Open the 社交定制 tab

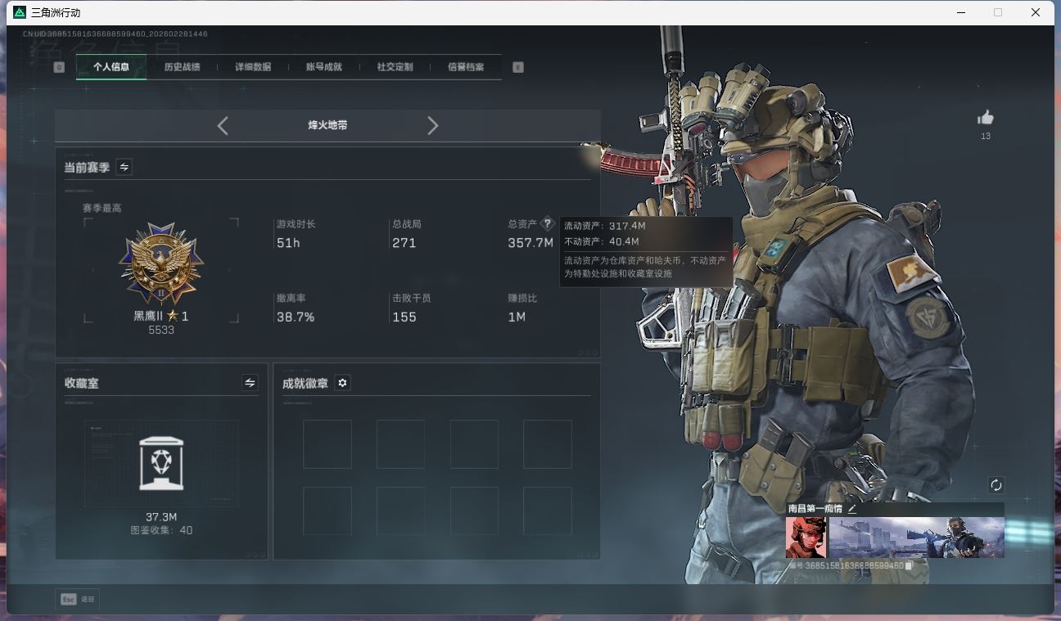coord(395,67)
